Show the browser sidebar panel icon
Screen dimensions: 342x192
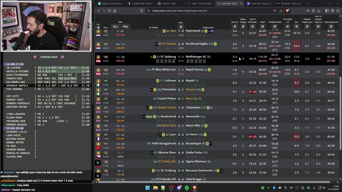[x=327, y=11]
